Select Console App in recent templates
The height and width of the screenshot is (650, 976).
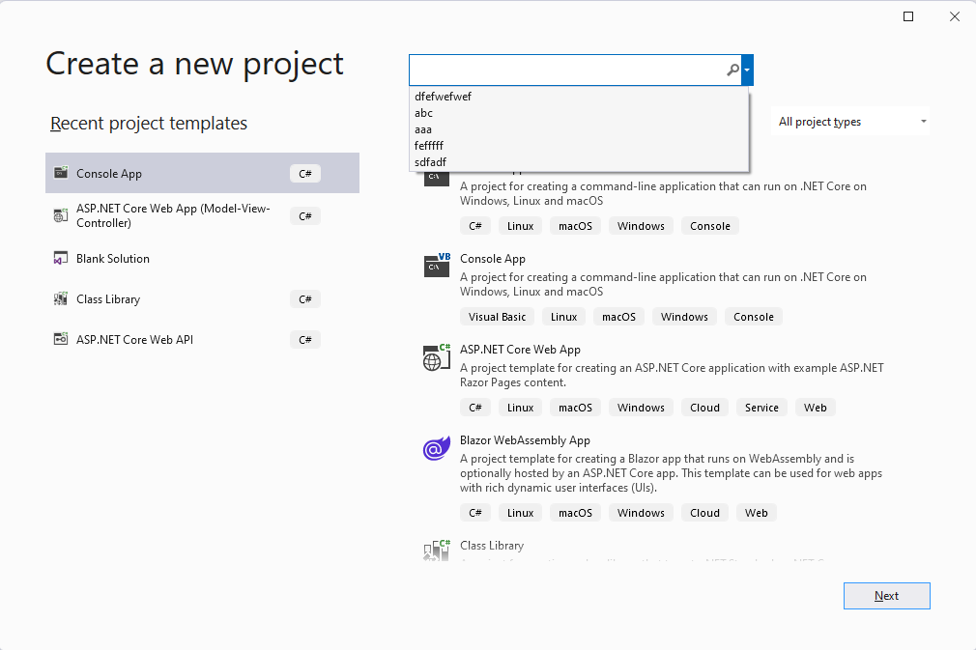tap(202, 173)
